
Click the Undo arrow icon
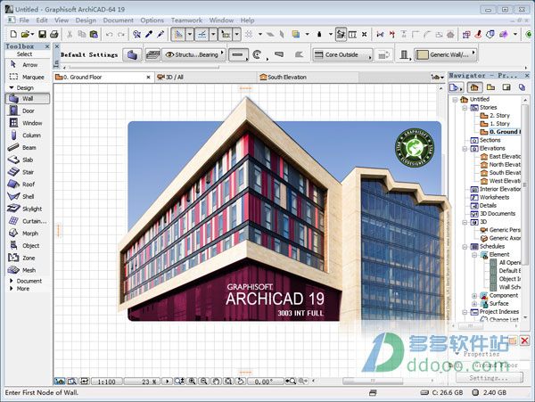click(x=109, y=35)
